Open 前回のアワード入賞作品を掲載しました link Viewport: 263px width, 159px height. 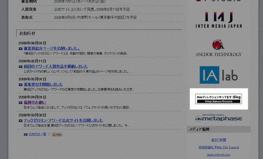(x=56, y=66)
